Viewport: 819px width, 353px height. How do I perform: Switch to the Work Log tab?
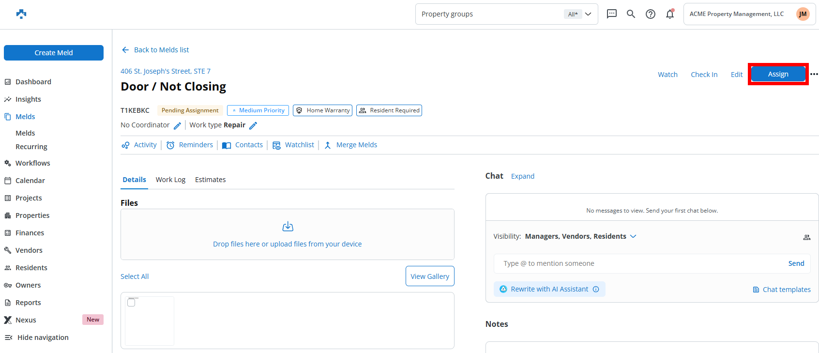pos(170,180)
